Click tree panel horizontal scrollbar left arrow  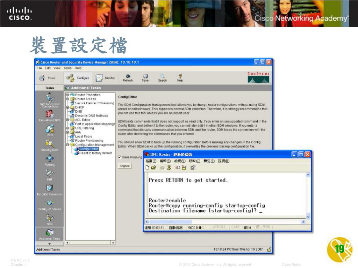coord(67,243)
